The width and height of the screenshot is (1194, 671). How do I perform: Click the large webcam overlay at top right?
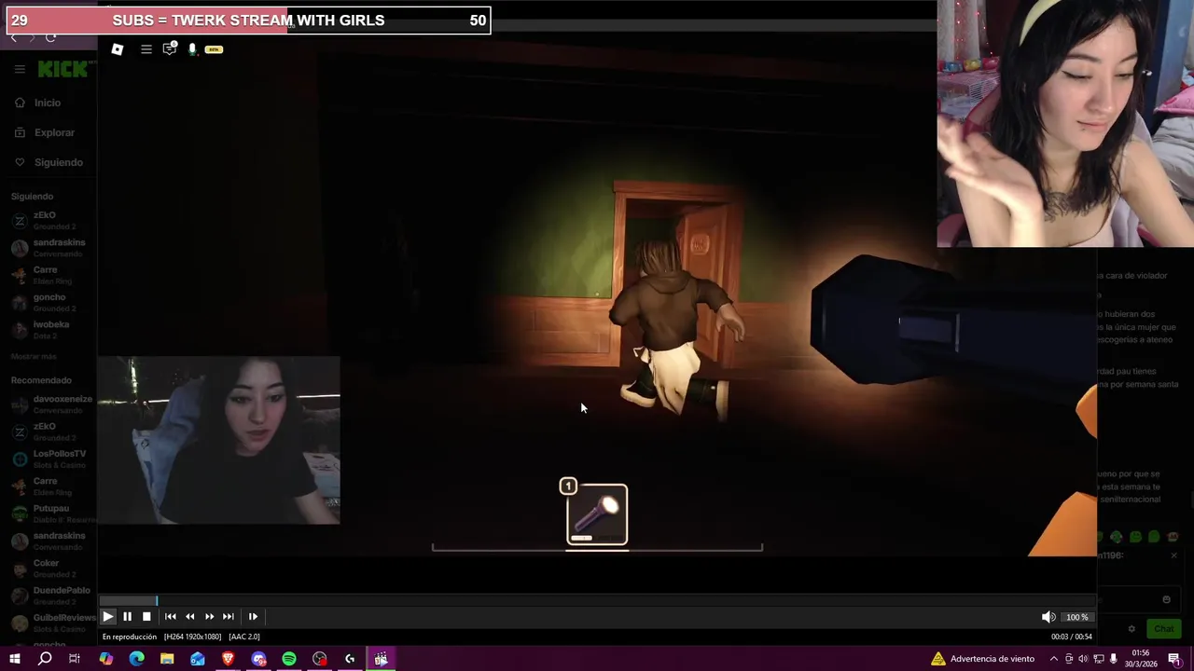pos(1065,123)
